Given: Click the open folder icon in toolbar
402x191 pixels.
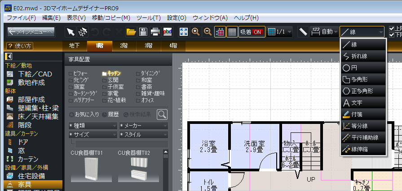Looking at the screenshot, I should click(x=131, y=32).
